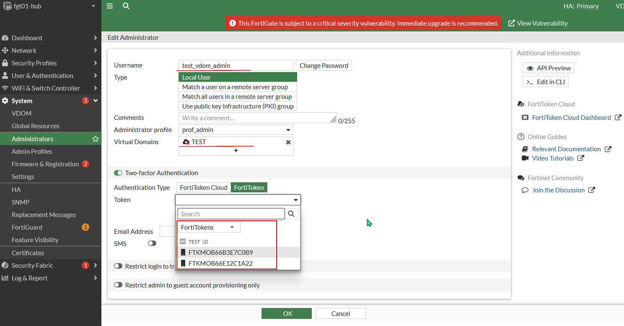The image size is (624, 326).
Task: Open the fgt01-hub device dropdown
Action: pos(93,6)
